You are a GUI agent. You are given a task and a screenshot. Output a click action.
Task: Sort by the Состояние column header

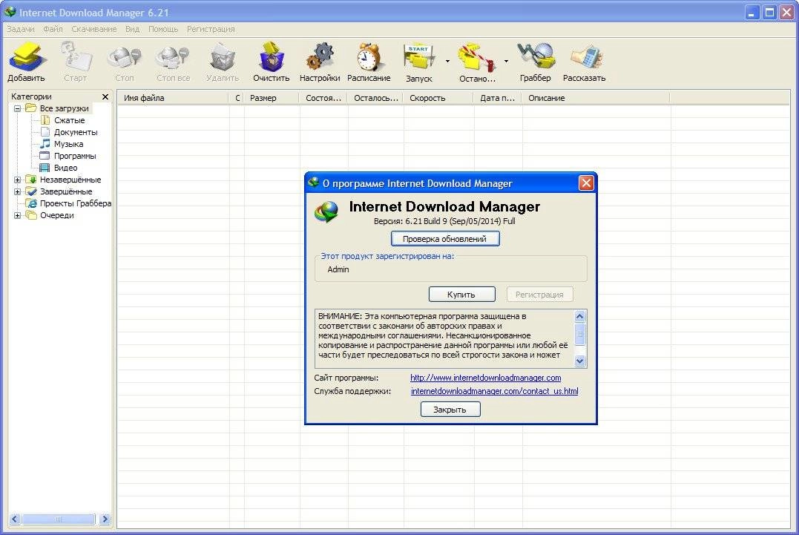323,98
